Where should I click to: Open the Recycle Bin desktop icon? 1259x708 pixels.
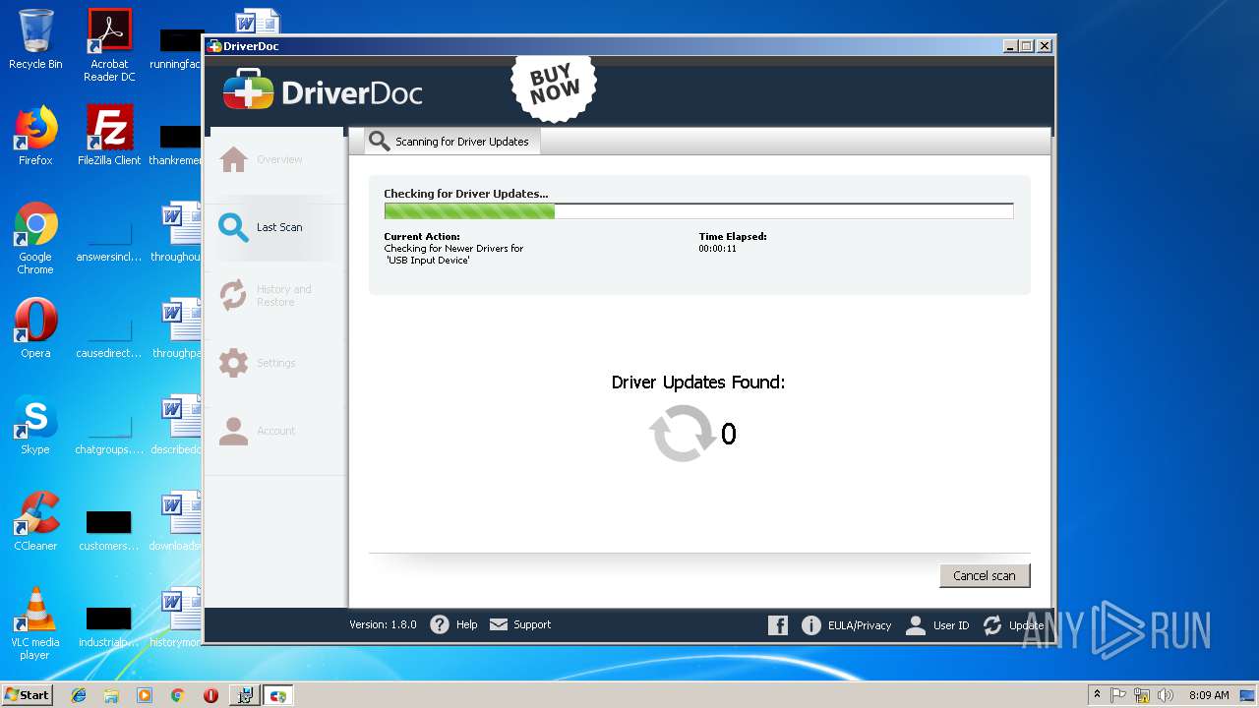35,39
